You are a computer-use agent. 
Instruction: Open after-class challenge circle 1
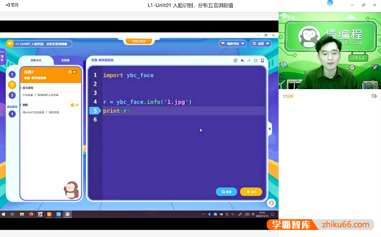tap(12, 114)
